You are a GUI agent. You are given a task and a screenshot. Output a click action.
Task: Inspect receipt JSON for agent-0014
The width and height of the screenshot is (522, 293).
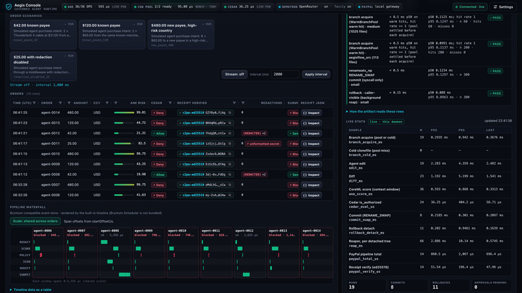pyautogui.click(x=312, y=113)
